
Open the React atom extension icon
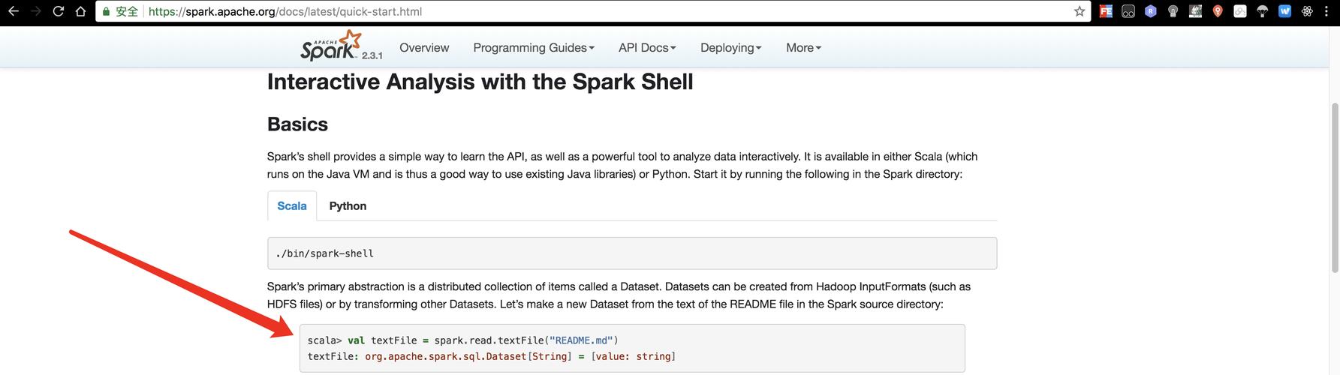click(1307, 11)
